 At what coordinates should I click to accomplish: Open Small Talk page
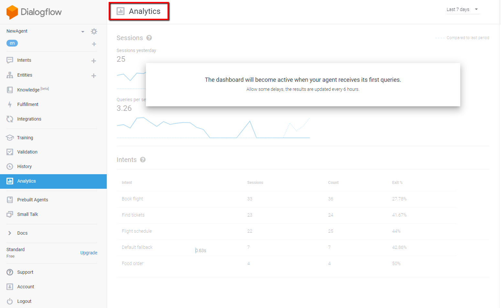pyautogui.click(x=28, y=214)
